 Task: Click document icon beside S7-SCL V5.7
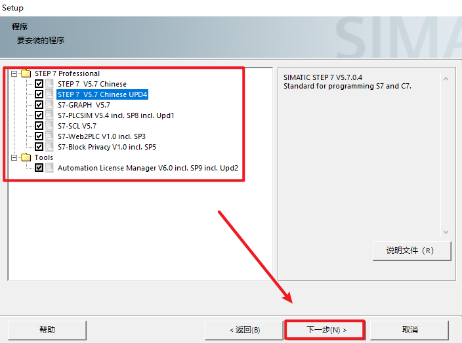point(49,126)
